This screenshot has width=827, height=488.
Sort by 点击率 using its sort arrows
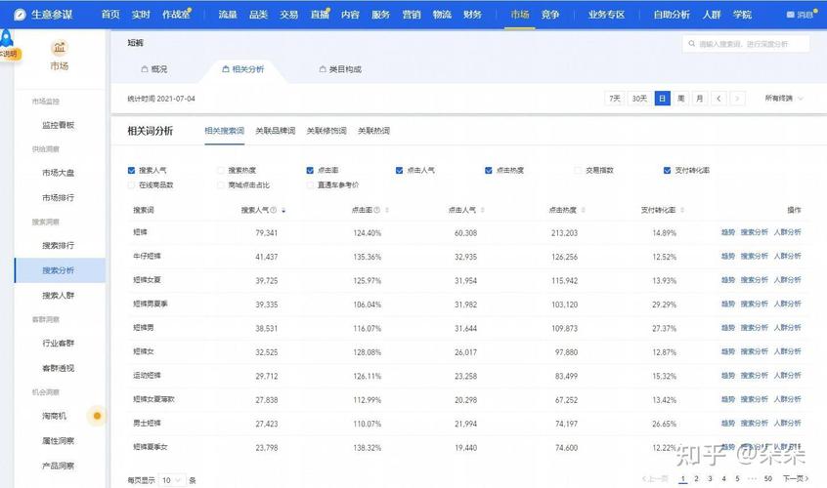tap(387, 210)
